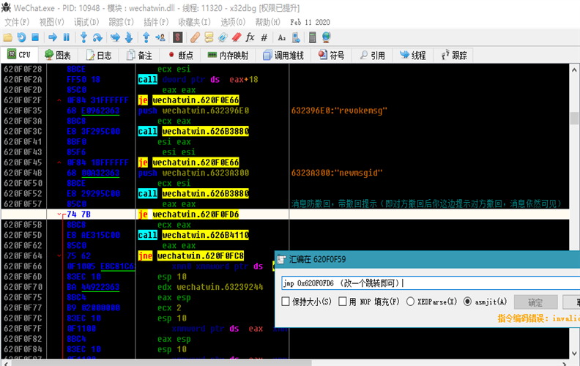580x366 pixels.
Task: Click the 确定 button in assemble dialog
Action: click(x=535, y=302)
